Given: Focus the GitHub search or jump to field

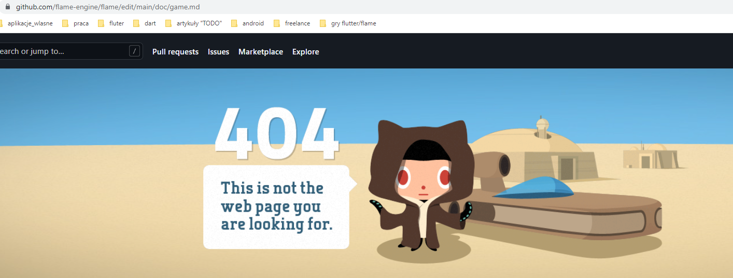Looking at the screenshot, I should pyautogui.click(x=71, y=51).
